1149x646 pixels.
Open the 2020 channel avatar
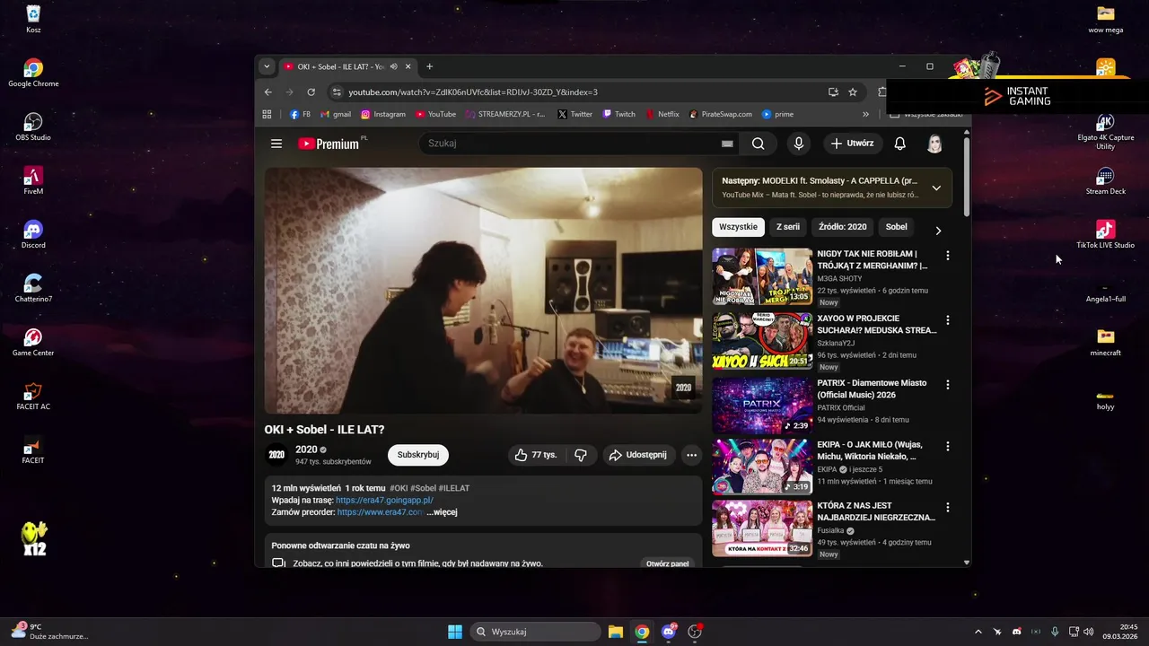pos(276,455)
